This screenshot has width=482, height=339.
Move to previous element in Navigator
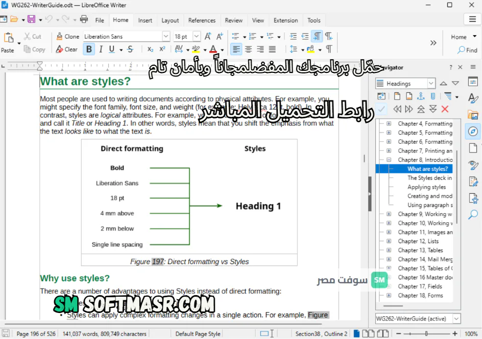(x=443, y=83)
